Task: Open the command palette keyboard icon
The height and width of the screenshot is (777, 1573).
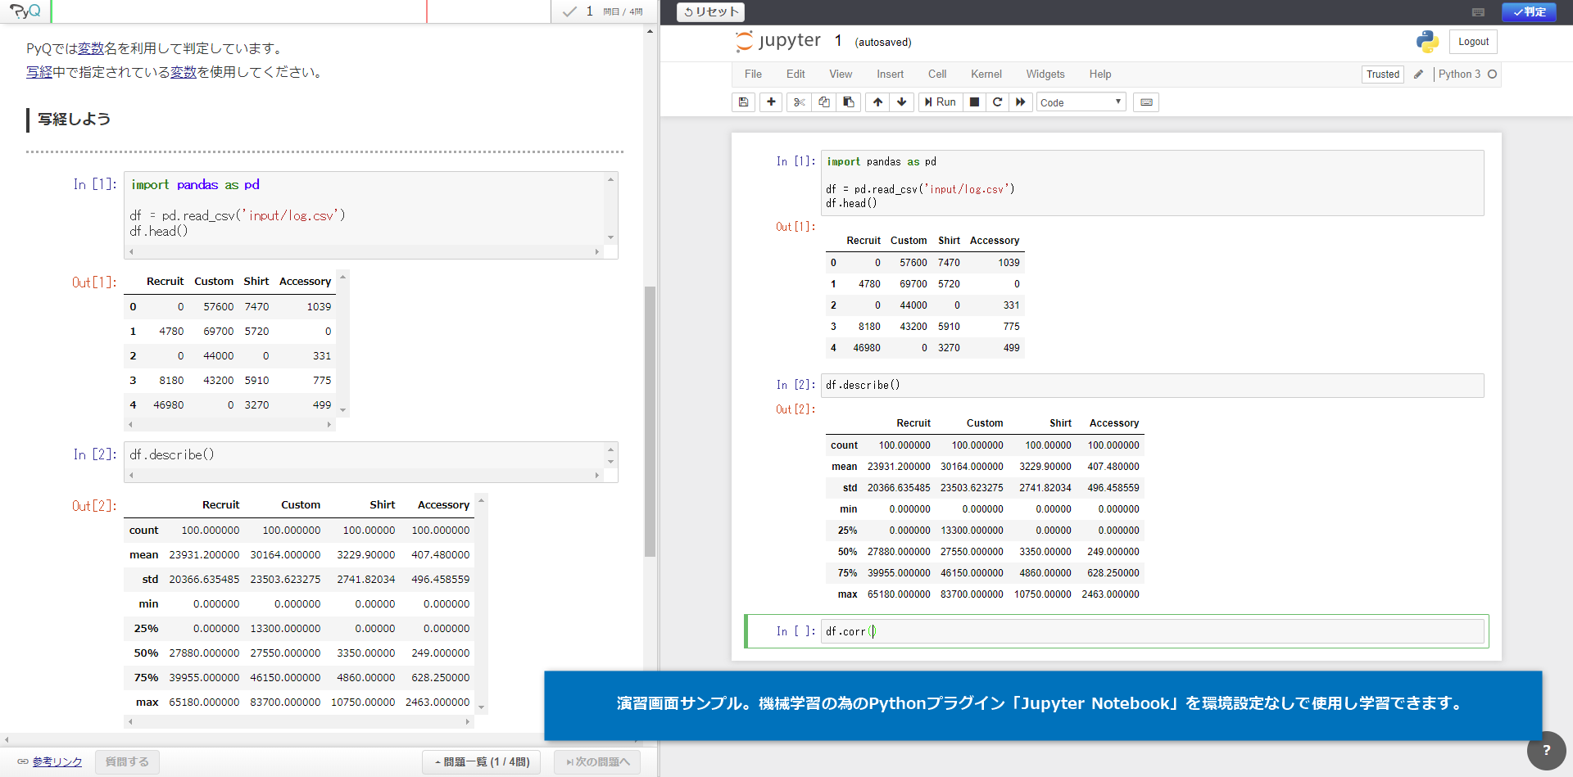Action: click(x=1146, y=102)
